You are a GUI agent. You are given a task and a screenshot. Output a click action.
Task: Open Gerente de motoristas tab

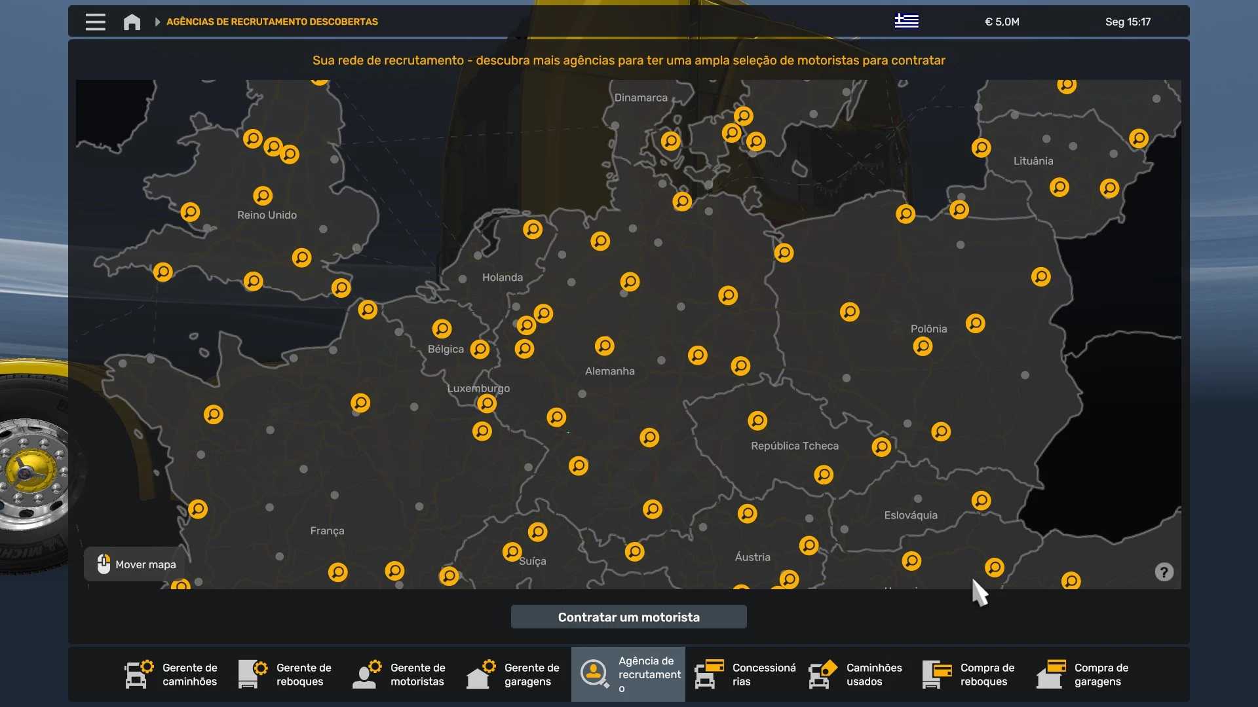[400, 674]
